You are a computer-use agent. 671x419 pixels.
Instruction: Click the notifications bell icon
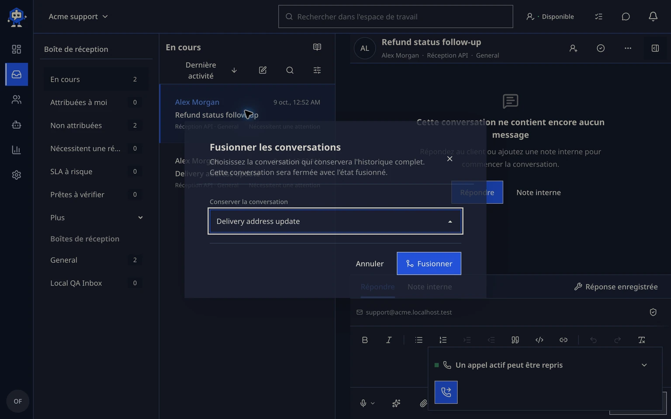pos(653,17)
